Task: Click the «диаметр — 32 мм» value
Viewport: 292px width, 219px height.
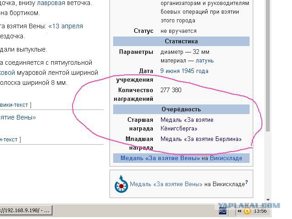Action: [185, 52]
